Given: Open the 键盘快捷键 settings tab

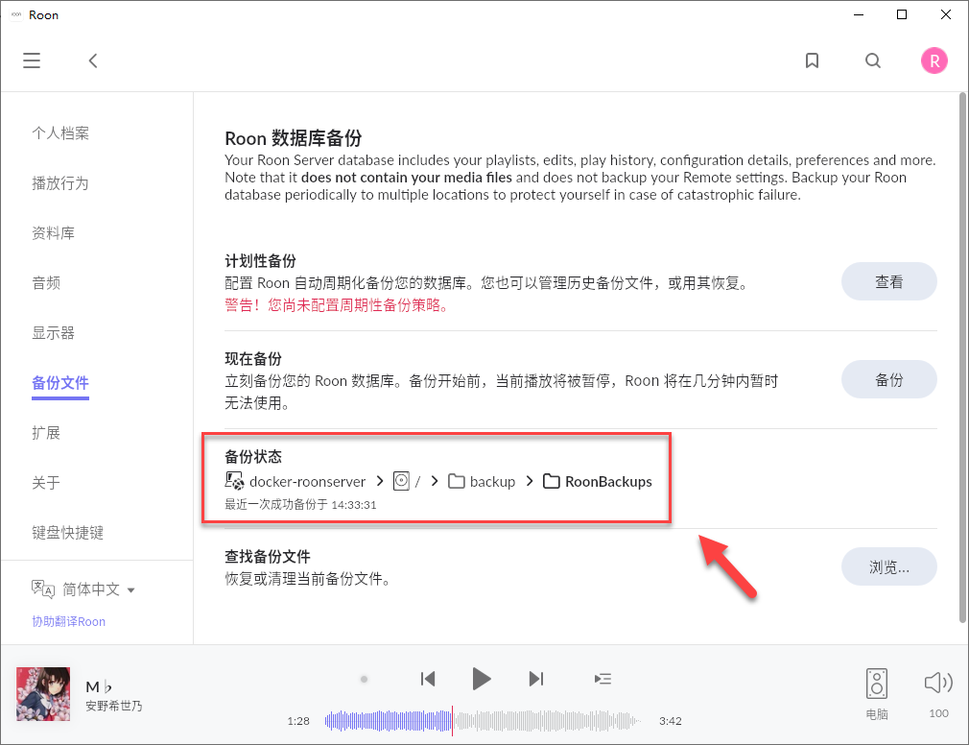Looking at the screenshot, I should pos(68,533).
